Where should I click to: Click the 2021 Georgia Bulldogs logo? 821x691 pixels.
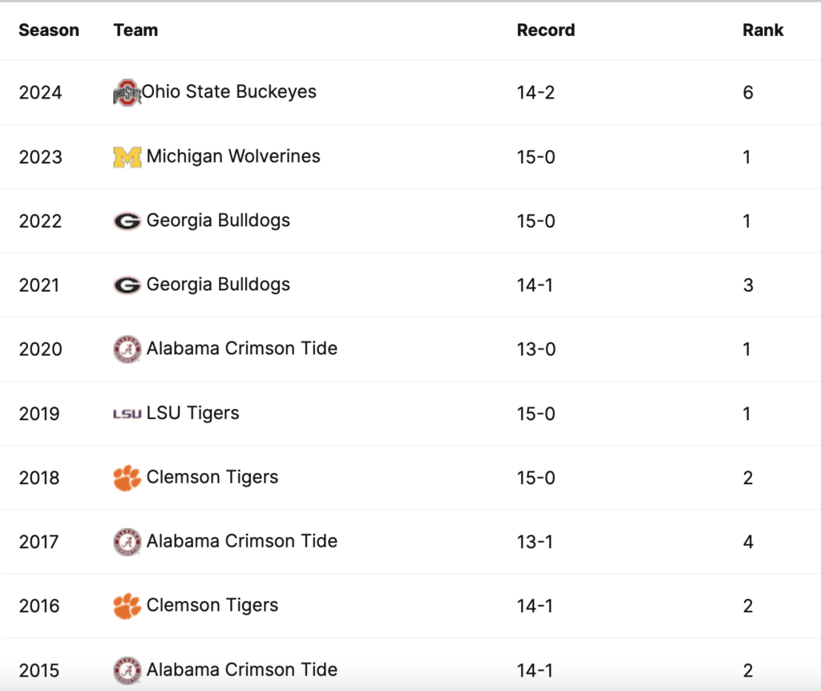127,285
